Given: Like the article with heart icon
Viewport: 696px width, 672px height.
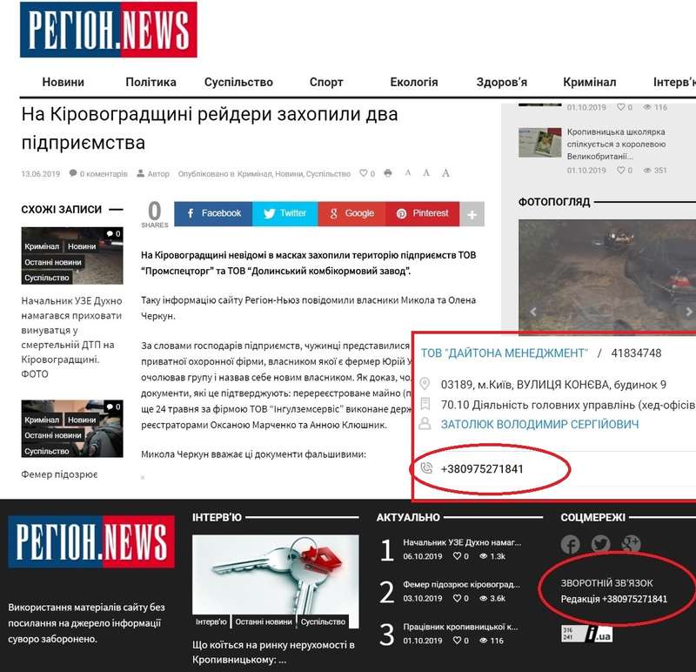Looking at the screenshot, I should click(363, 173).
